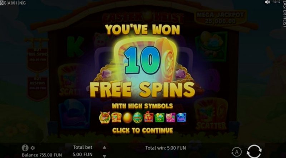The width and height of the screenshot is (286, 158).
Task: Click the Click To Continue text
Action: point(142,131)
